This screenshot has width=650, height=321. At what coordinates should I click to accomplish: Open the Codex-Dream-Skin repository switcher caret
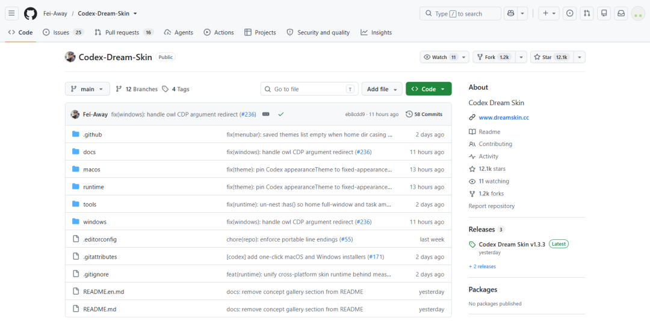[135, 14]
